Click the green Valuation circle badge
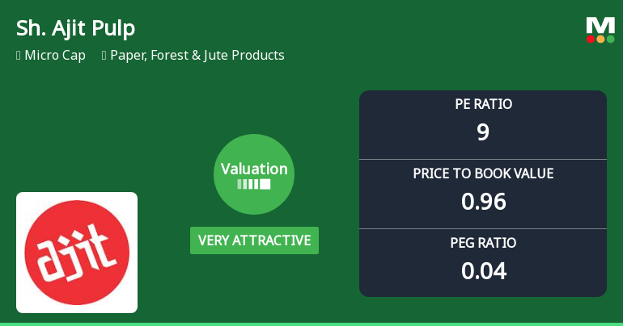This screenshot has width=623, height=326. (254, 174)
